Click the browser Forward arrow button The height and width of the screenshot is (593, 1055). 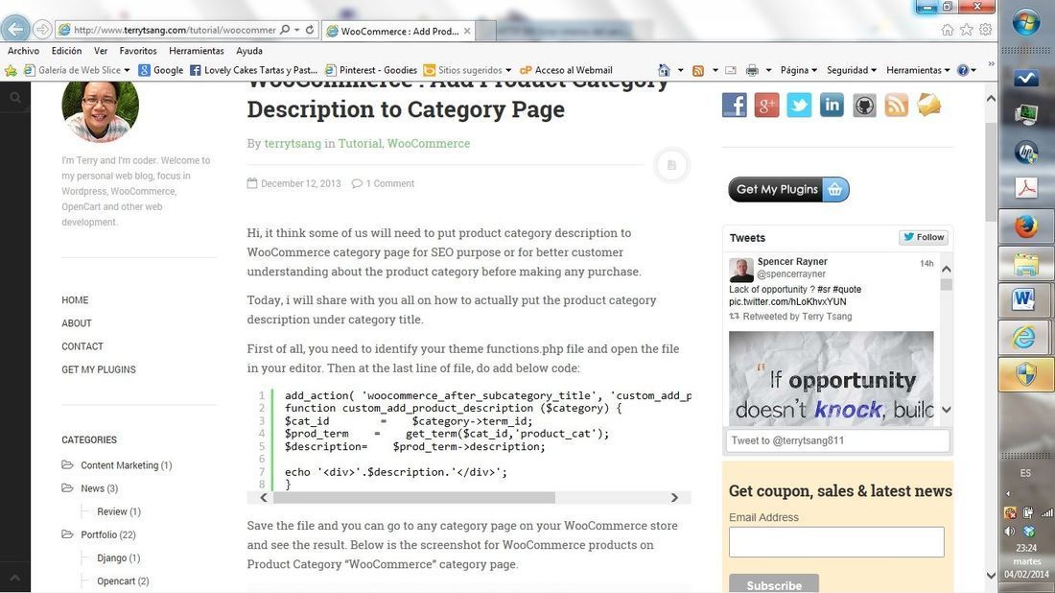tap(42, 30)
